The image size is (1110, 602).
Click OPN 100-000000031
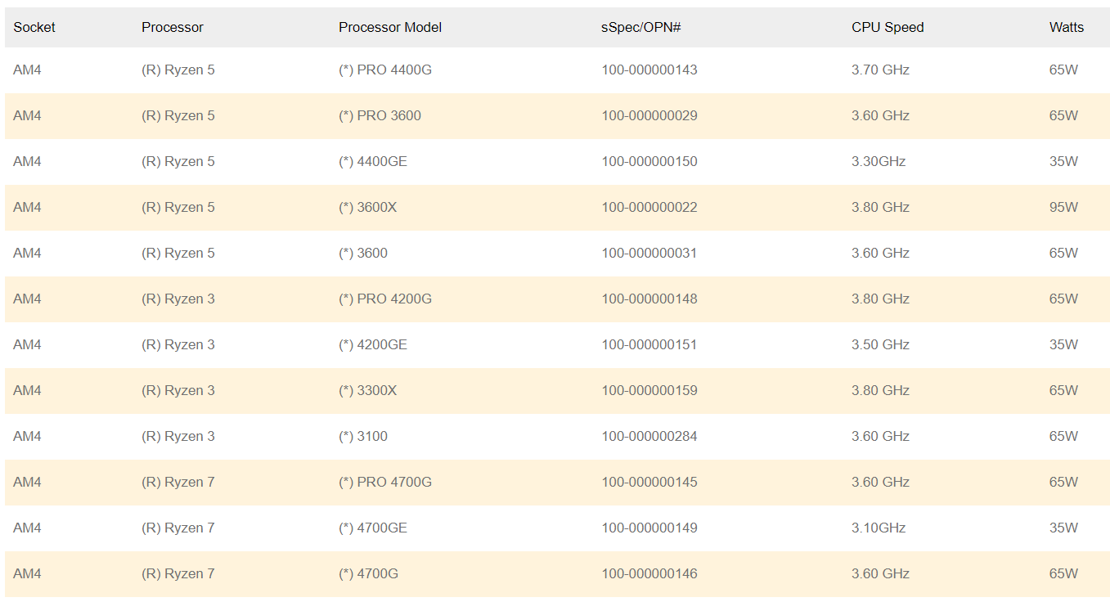pyautogui.click(x=649, y=254)
